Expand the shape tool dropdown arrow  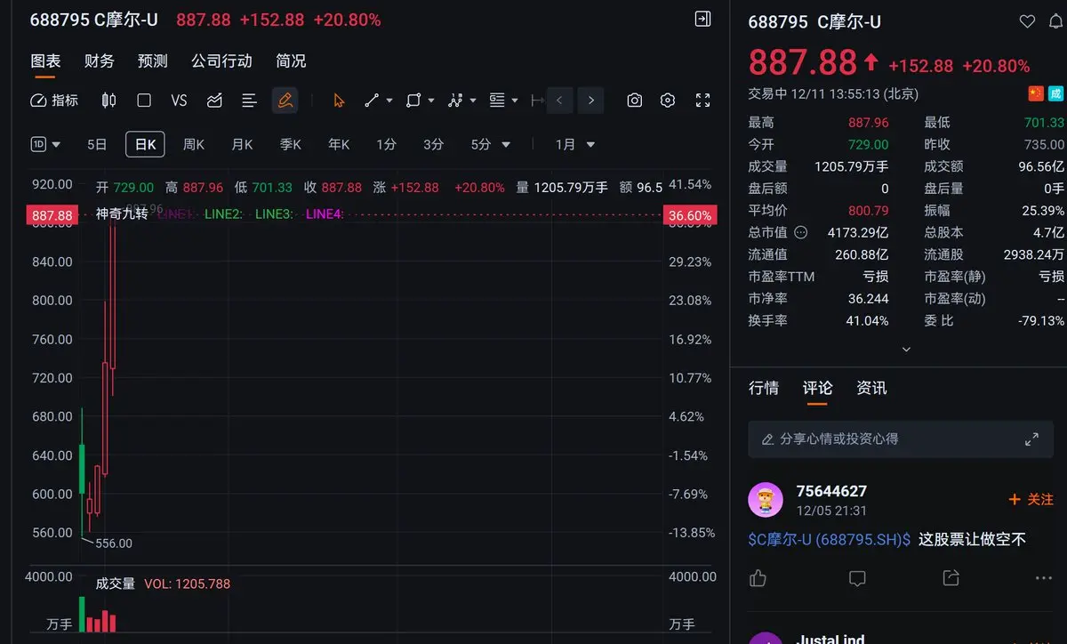(431, 101)
